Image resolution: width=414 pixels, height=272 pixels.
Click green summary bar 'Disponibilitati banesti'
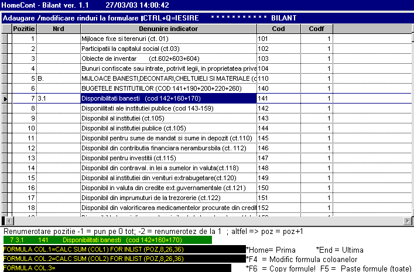click(108, 240)
